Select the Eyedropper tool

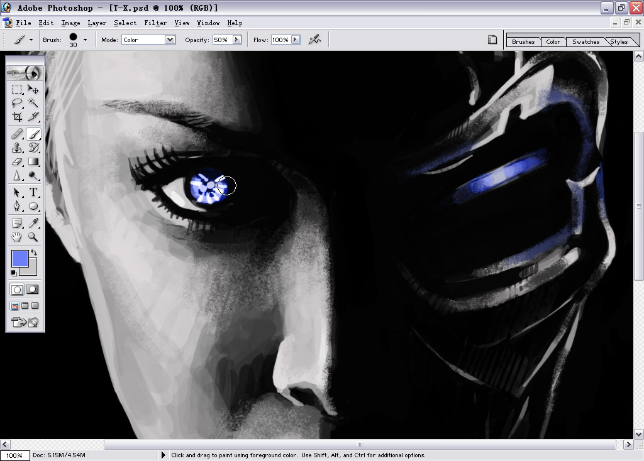33,223
